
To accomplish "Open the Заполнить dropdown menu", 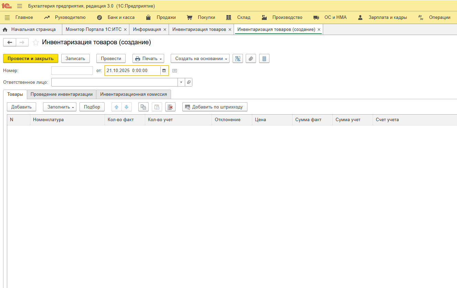I will point(61,107).
